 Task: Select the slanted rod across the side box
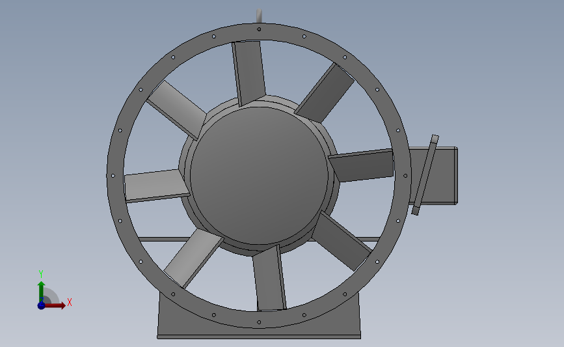click(x=425, y=175)
